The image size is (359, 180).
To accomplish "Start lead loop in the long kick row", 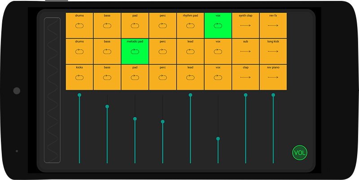I will click(190, 51).
